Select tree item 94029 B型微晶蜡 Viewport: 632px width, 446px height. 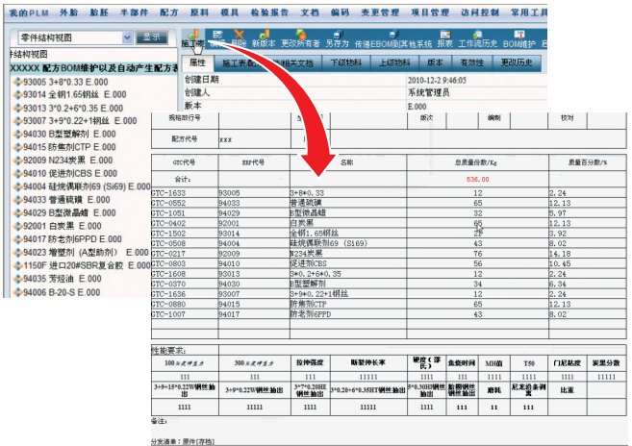coord(69,213)
